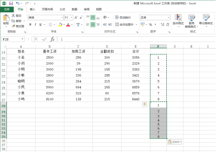Screen dimensions: 216x152
Task: Click the Copy icon
Action: point(13,21)
